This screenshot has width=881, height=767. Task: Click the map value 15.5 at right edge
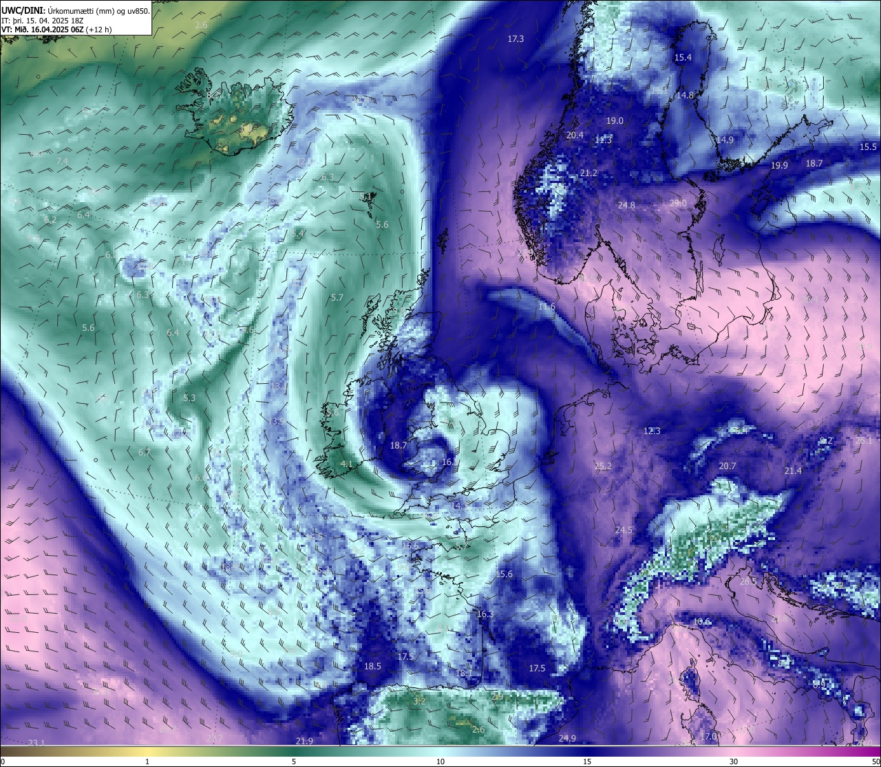868,147
